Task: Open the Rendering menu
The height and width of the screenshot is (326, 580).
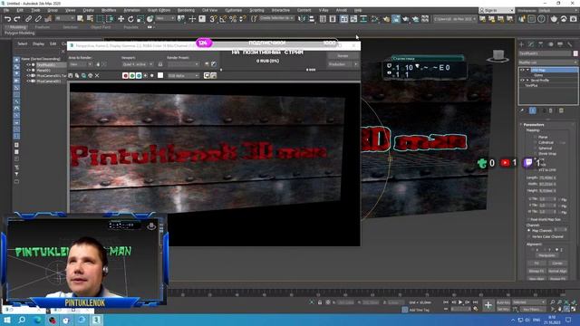Action: click(x=186, y=10)
